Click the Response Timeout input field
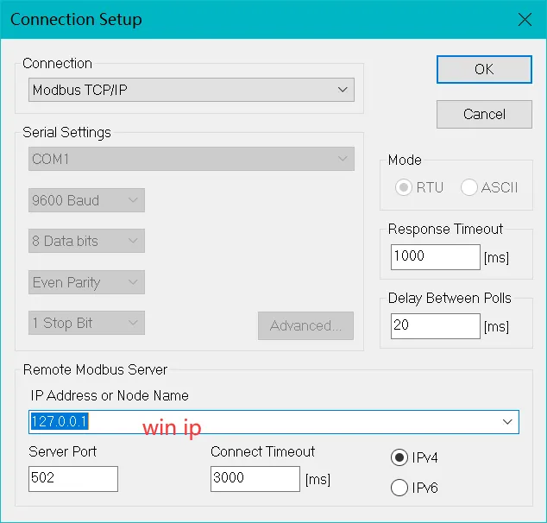This screenshot has width=547, height=523. point(436,257)
